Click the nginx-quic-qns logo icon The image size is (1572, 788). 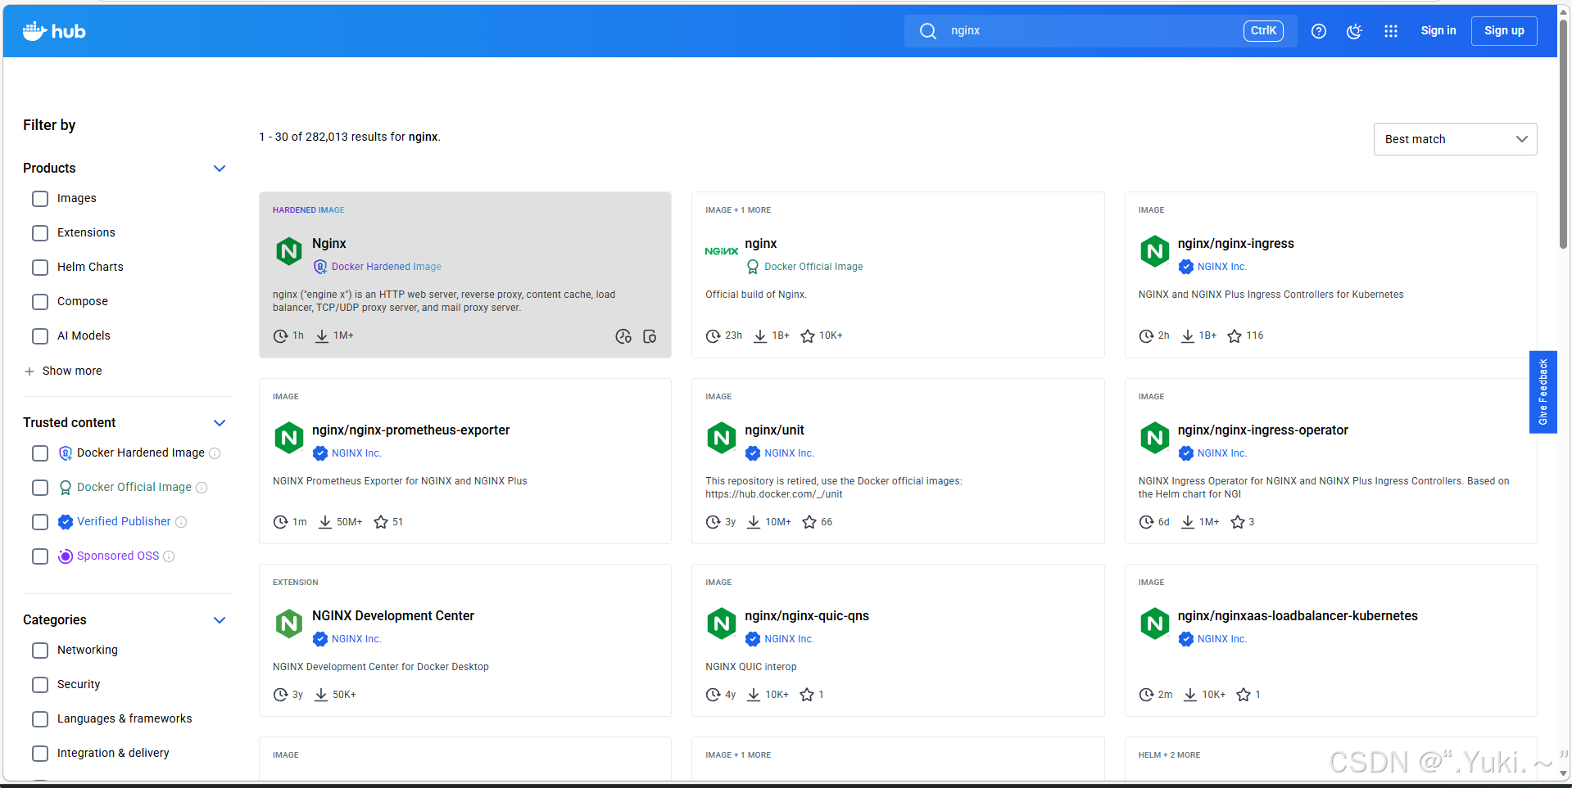click(721, 624)
